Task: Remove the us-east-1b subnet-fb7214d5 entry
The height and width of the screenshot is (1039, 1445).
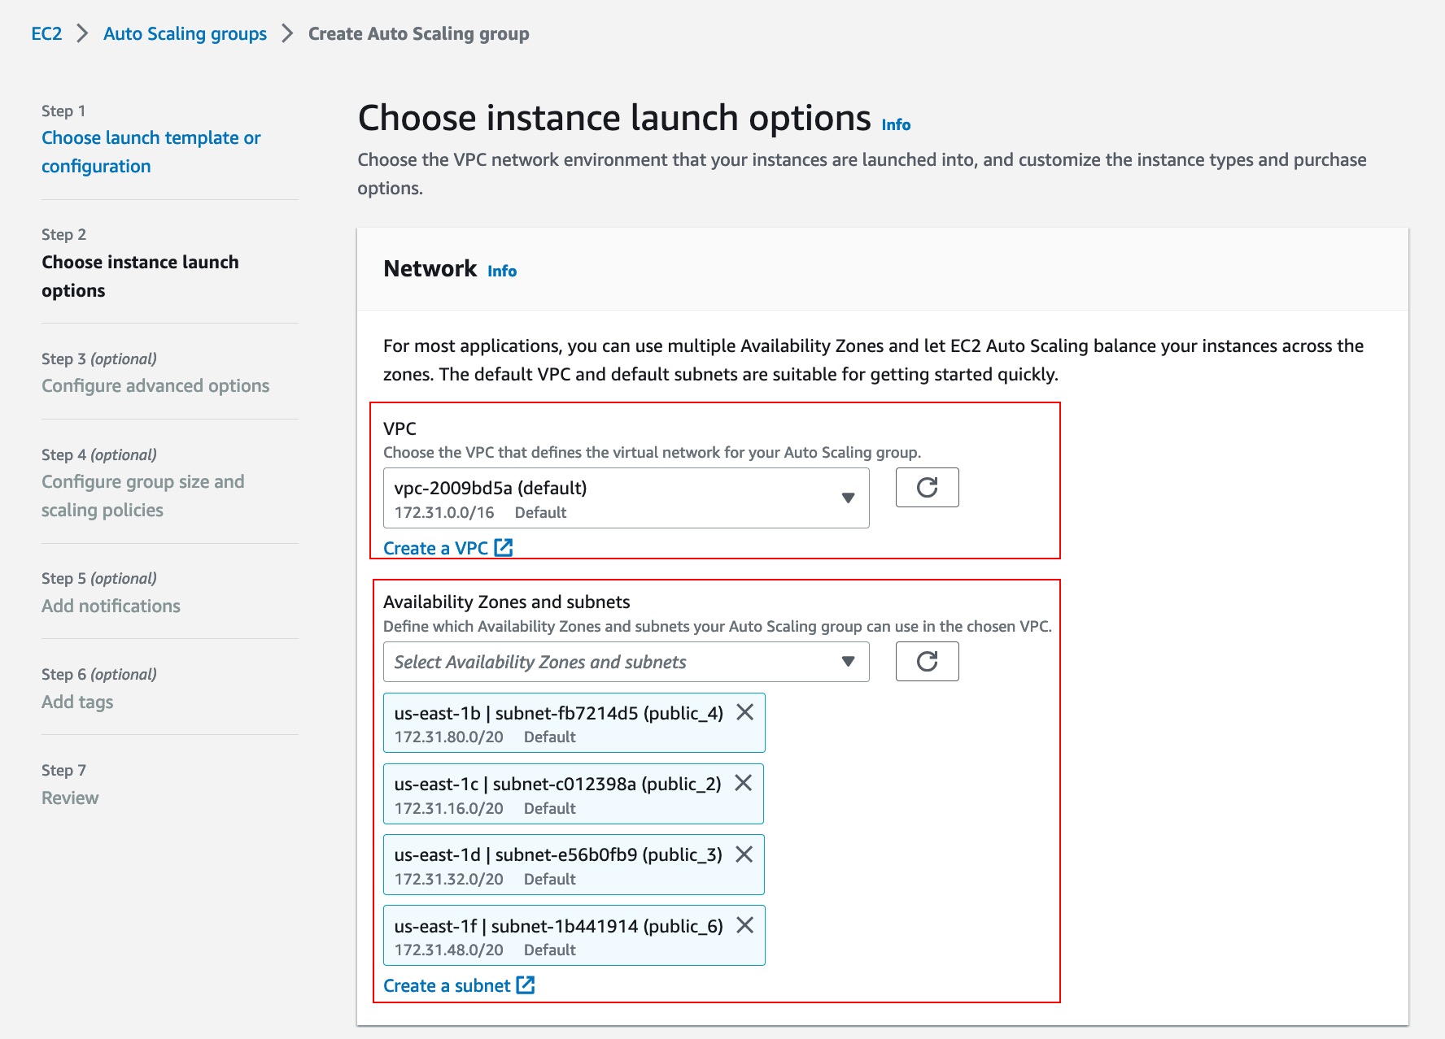Action: click(x=744, y=712)
